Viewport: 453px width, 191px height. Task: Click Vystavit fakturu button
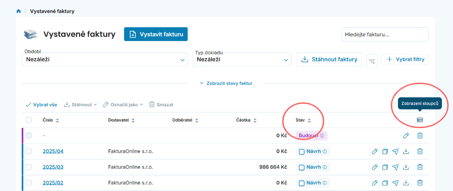click(156, 34)
